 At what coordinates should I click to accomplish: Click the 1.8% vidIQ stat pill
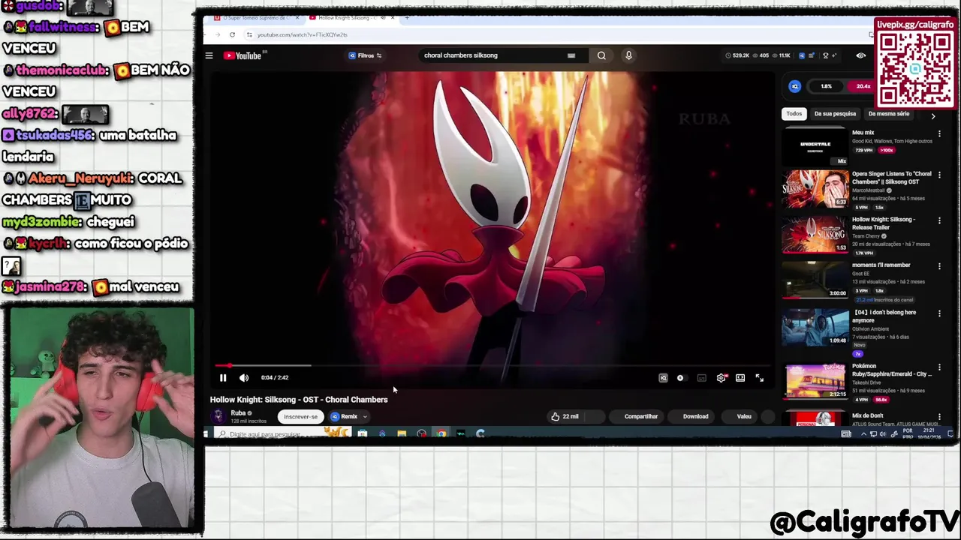tap(826, 86)
